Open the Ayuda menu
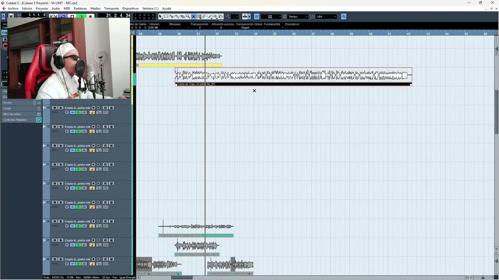The width and height of the screenshot is (499, 280). [x=166, y=9]
